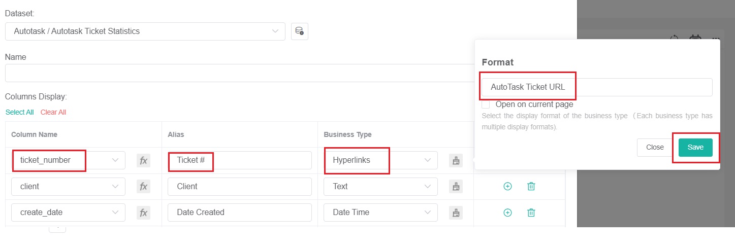Delete the create_date column row
The image size is (735, 247).
[531, 212]
